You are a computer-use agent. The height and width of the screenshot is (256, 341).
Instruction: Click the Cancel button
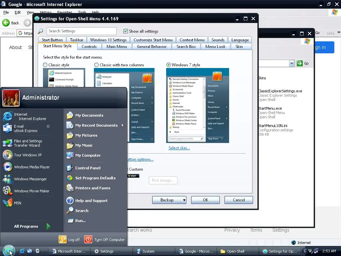tap(238, 200)
